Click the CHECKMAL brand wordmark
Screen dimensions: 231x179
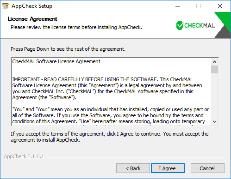click(x=200, y=25)
